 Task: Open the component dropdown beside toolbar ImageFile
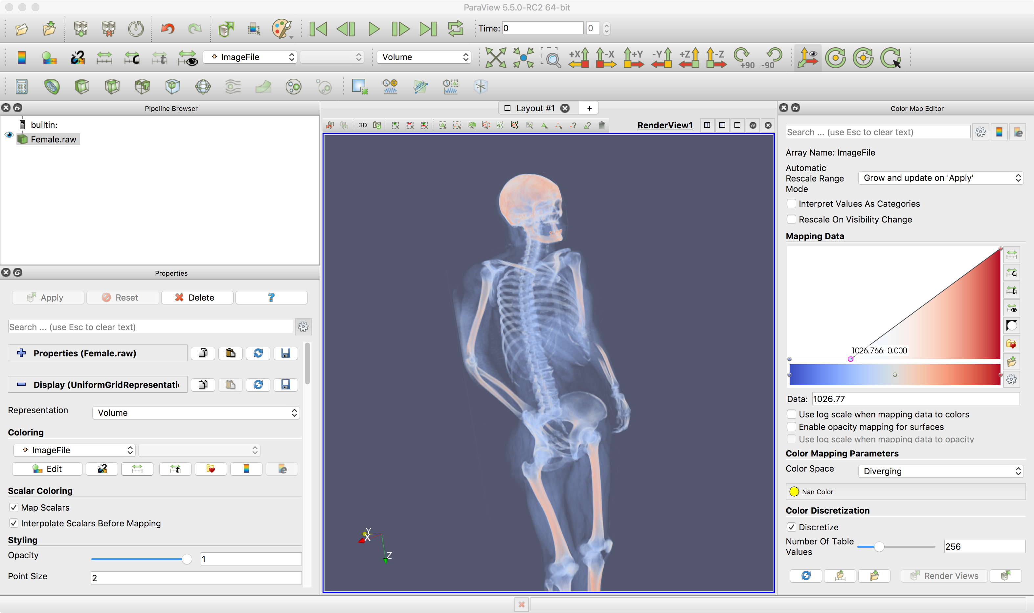pos(332,57)
